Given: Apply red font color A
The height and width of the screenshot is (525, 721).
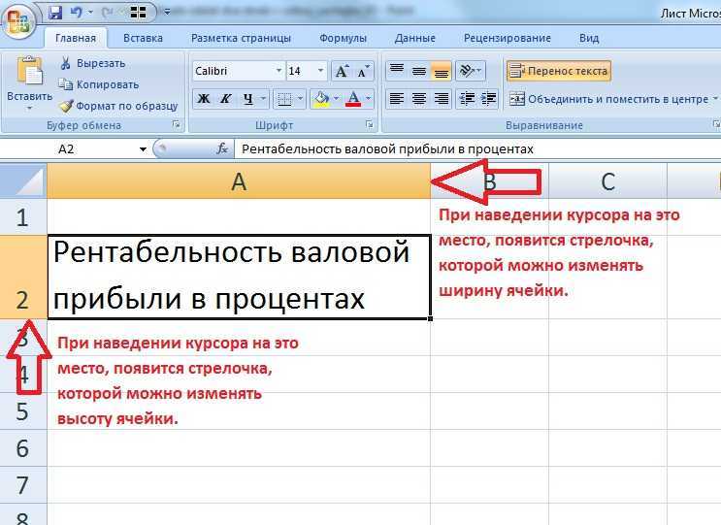Looking at the screenshot, I should (353, 99).
